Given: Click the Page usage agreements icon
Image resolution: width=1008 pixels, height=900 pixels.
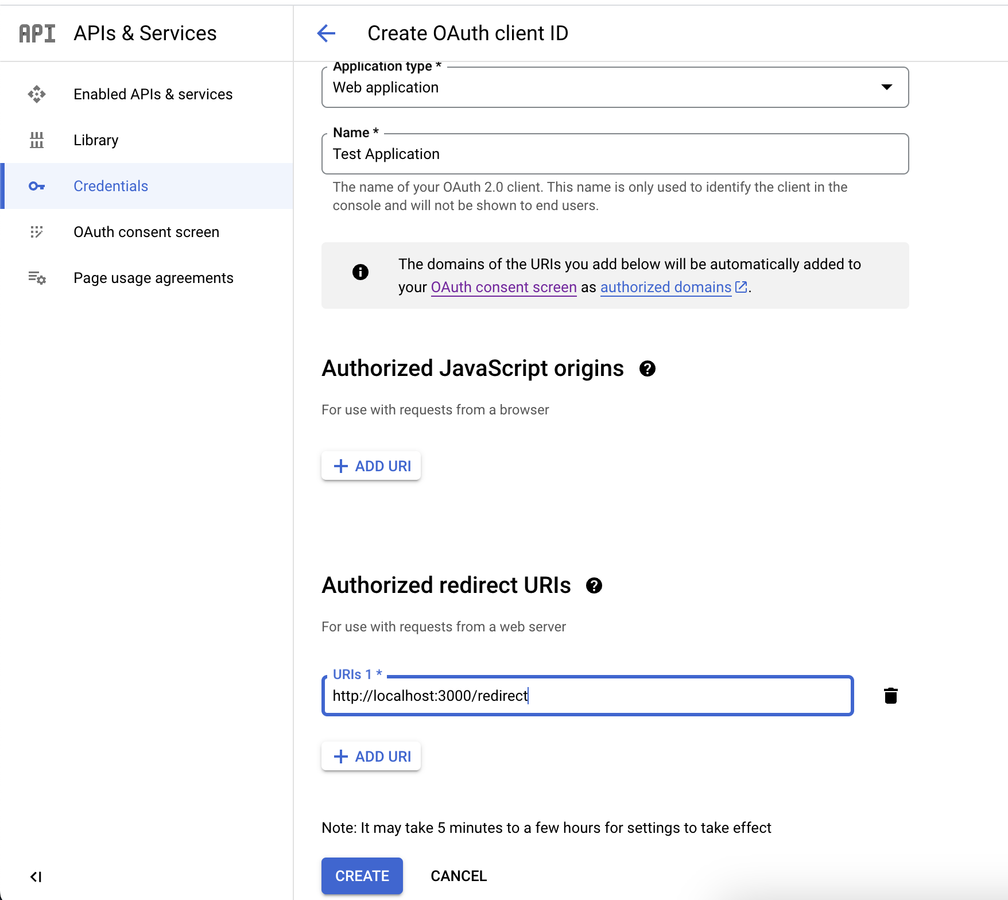Looking at the screenshot, I should (37, 278).
